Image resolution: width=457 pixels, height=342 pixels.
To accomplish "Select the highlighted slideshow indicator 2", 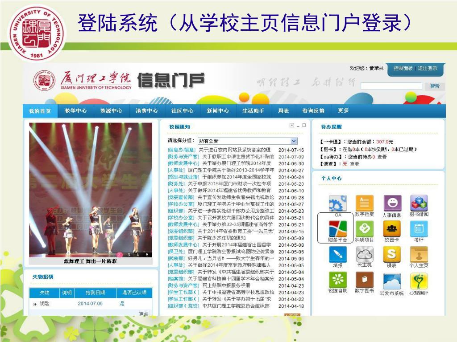I will click(119, 254).
